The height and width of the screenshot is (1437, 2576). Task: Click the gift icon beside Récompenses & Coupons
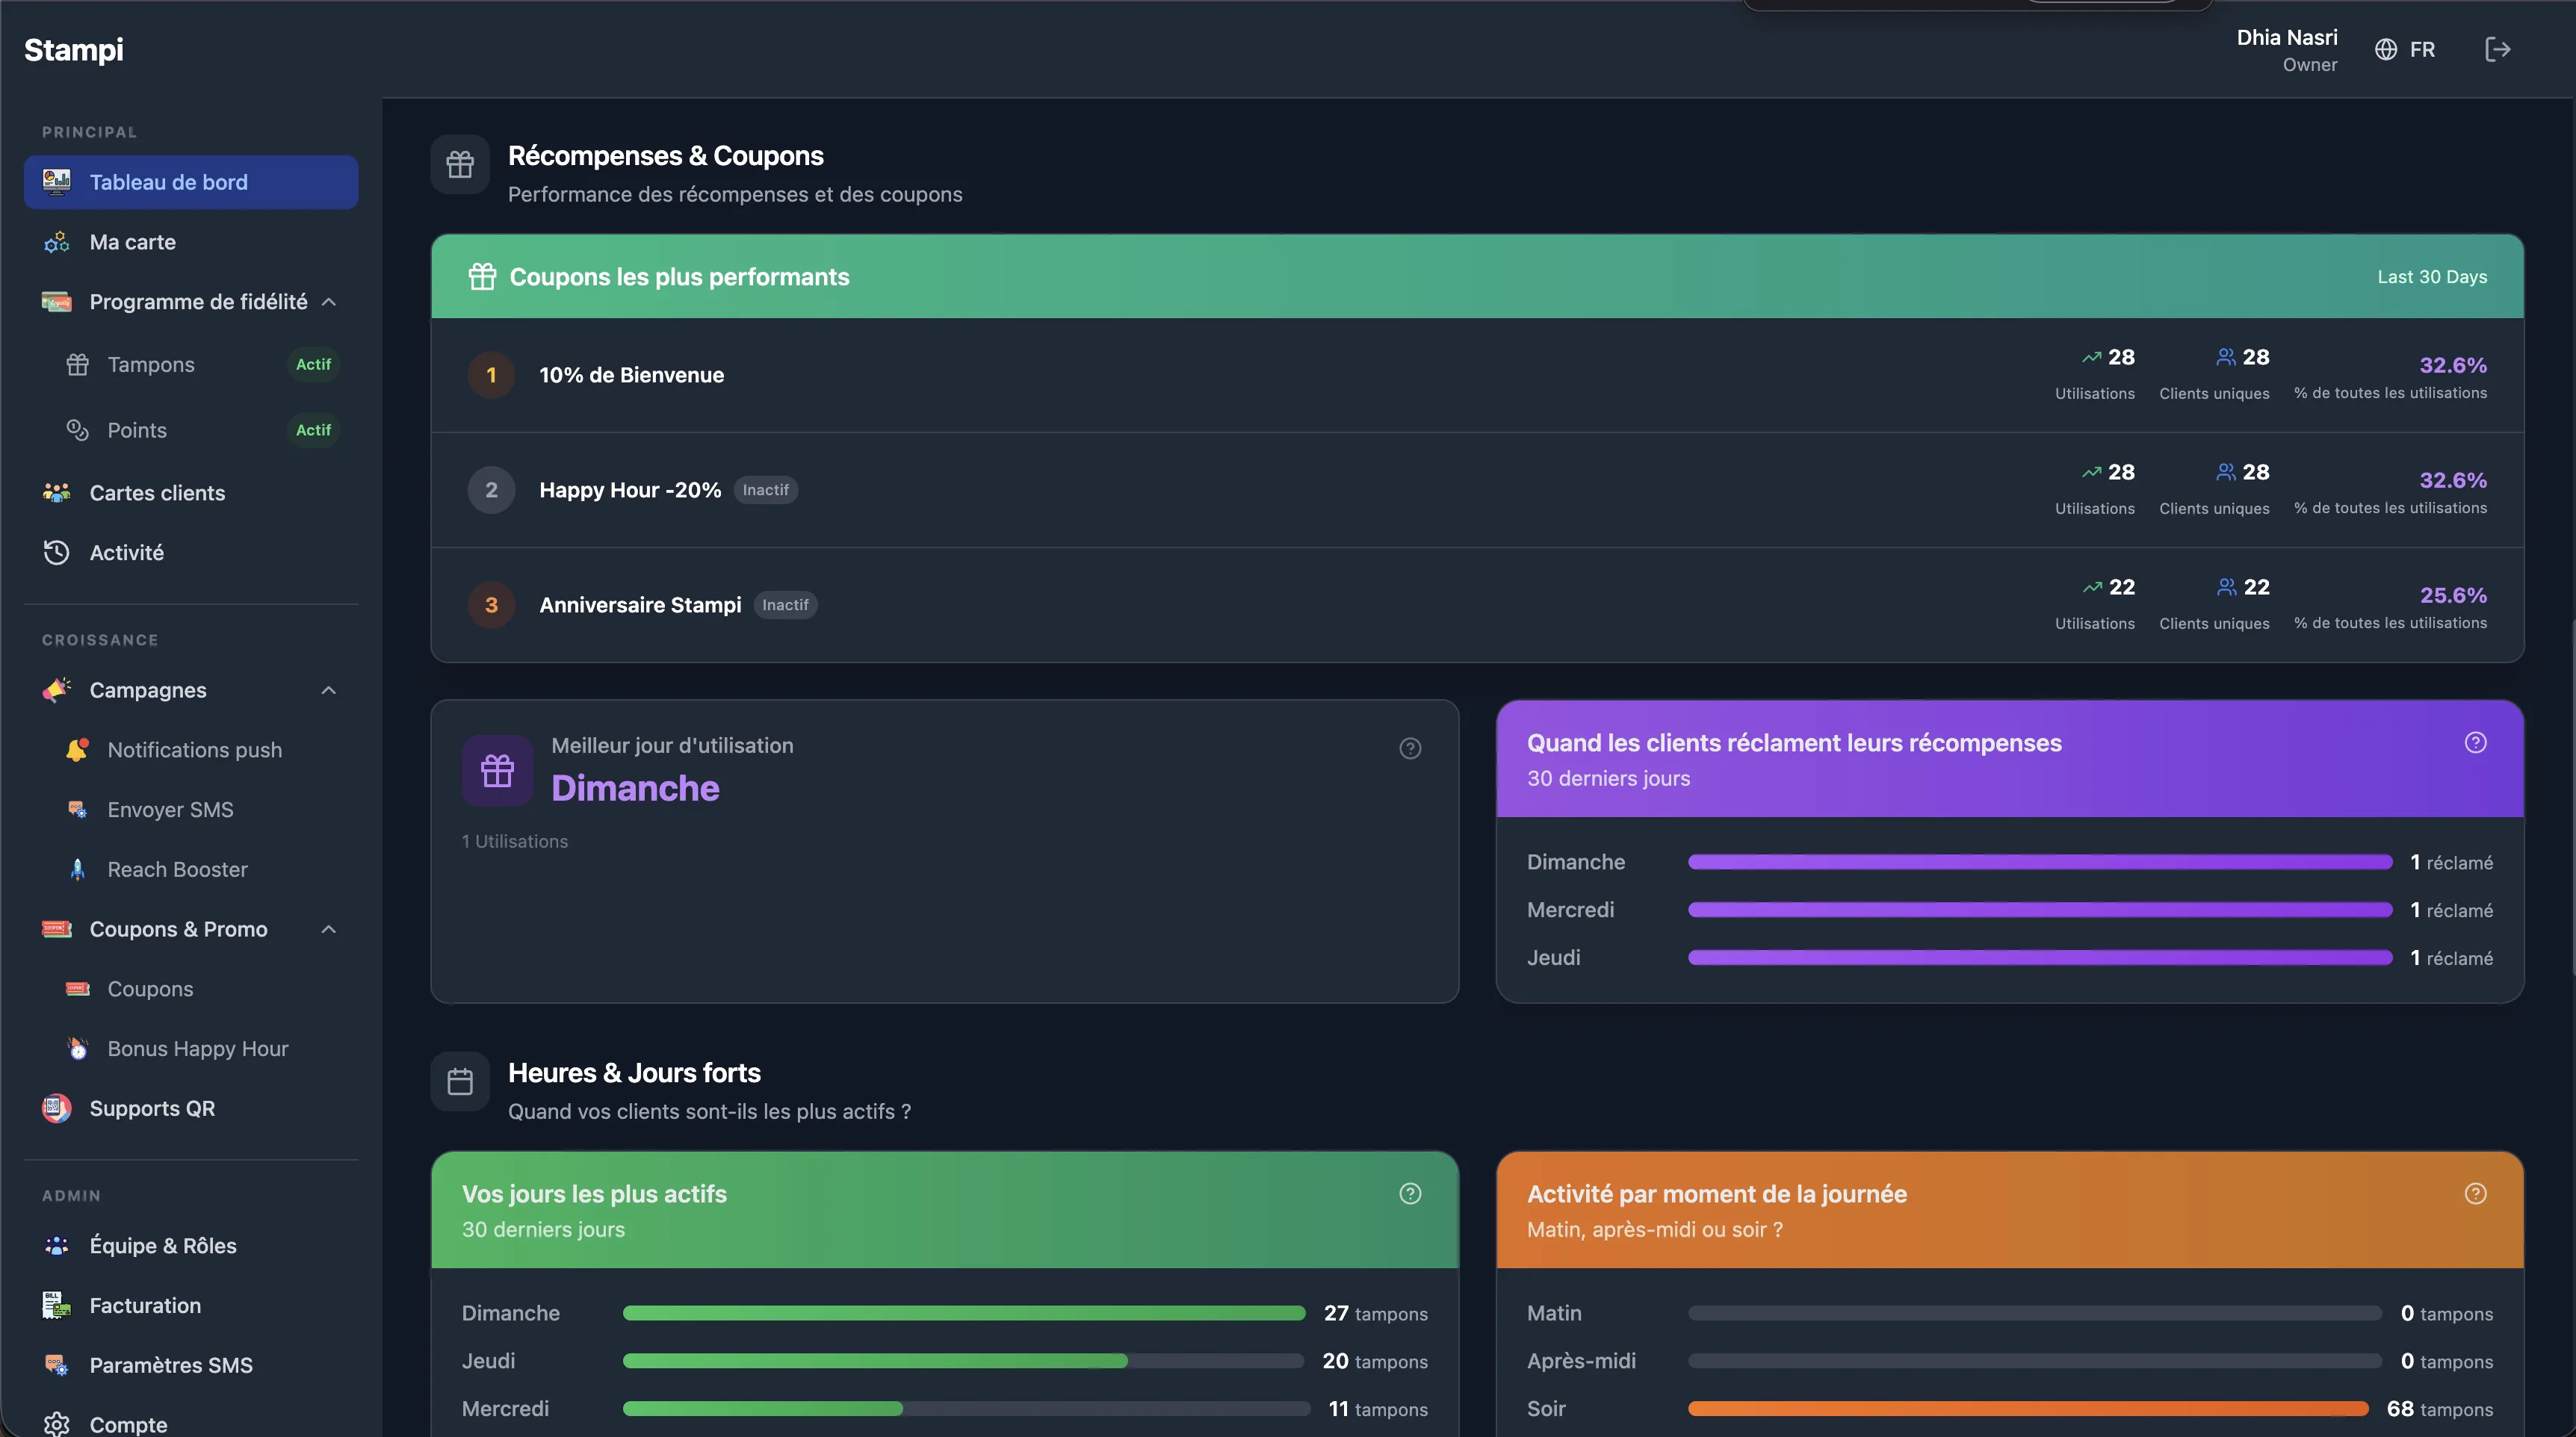coord(460,164)
